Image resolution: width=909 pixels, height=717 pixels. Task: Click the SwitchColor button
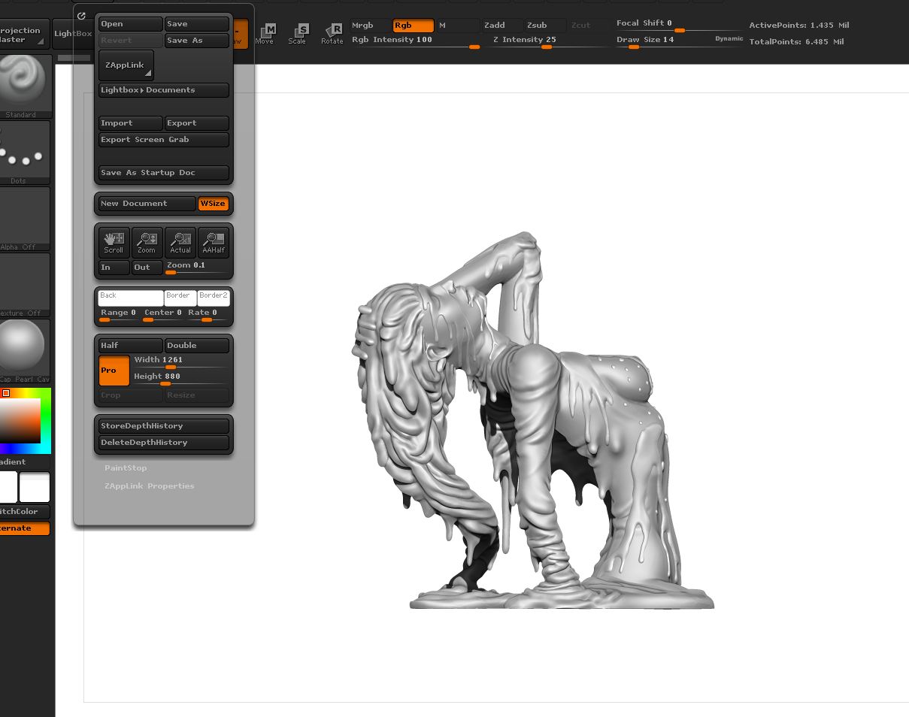click(25, 512)
